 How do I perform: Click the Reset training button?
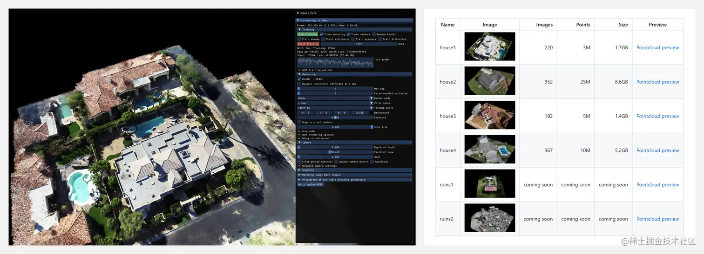[308, 44]
